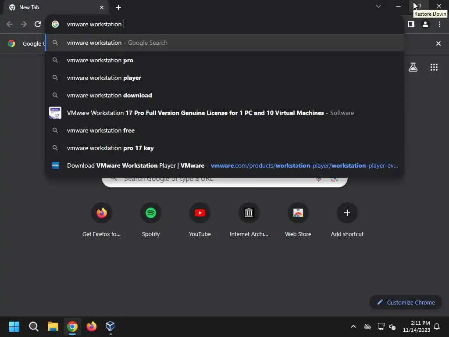Image resolution: width=449 pixels, height=337 pixels.
Task: Choose 'vmware workstation pro 17 key' suggestion
Action: (225, 148)
